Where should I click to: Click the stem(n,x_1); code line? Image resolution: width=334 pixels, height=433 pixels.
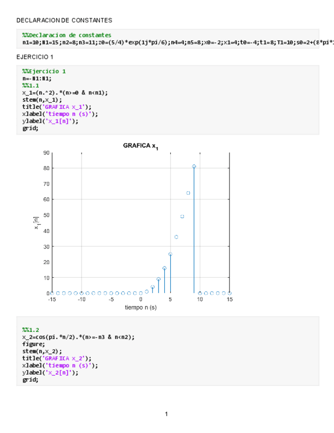(x=42, y=100)
